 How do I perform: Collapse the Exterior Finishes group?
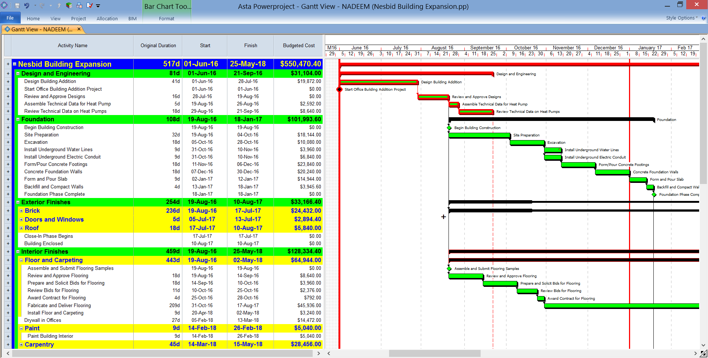tap(18, 202)
